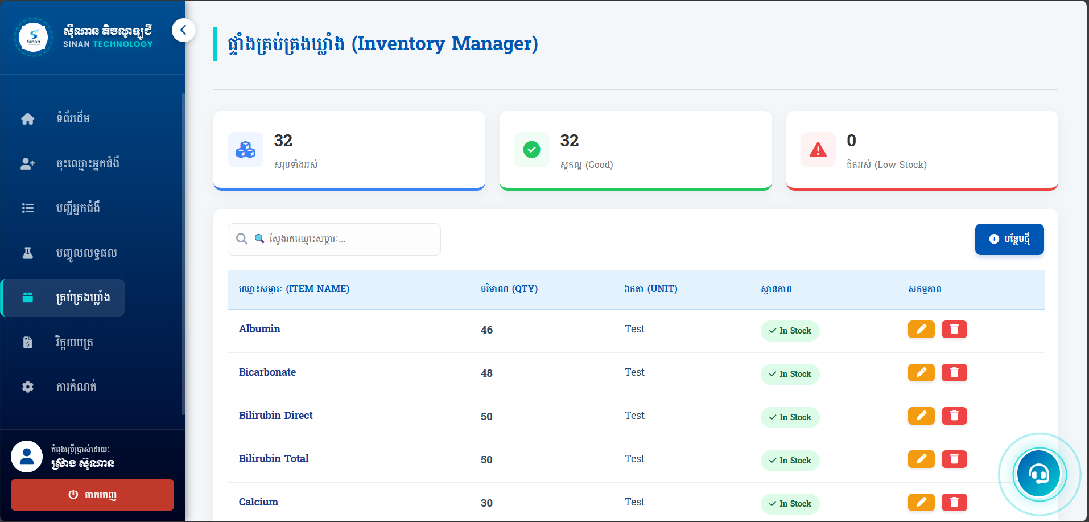
Task: Collapse the sidebar with the chevron button
Action: click(183, 30)
